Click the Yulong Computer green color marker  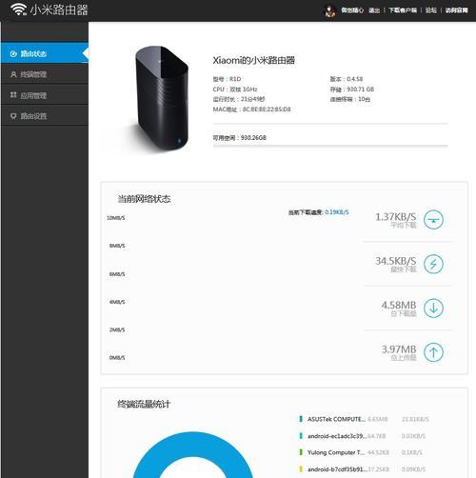pyautogui.click(x=301, y=452)
